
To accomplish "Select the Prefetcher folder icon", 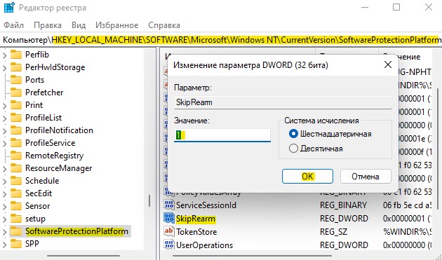I will tap(16, 93).
